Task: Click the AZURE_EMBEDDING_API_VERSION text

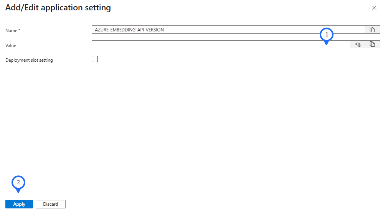Action: pos(129,30)
